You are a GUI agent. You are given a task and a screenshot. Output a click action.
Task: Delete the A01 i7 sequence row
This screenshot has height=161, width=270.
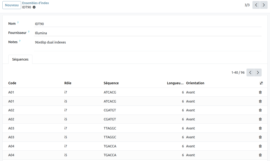coord(260,92)
